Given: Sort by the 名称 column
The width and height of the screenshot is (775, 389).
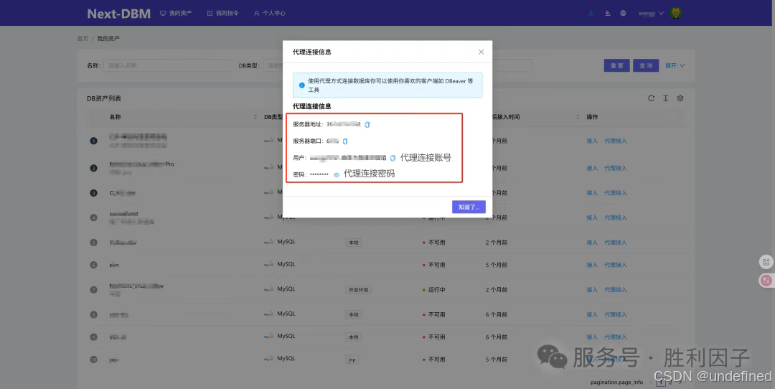Looking at the screenshot, I should tap(255, 117).
